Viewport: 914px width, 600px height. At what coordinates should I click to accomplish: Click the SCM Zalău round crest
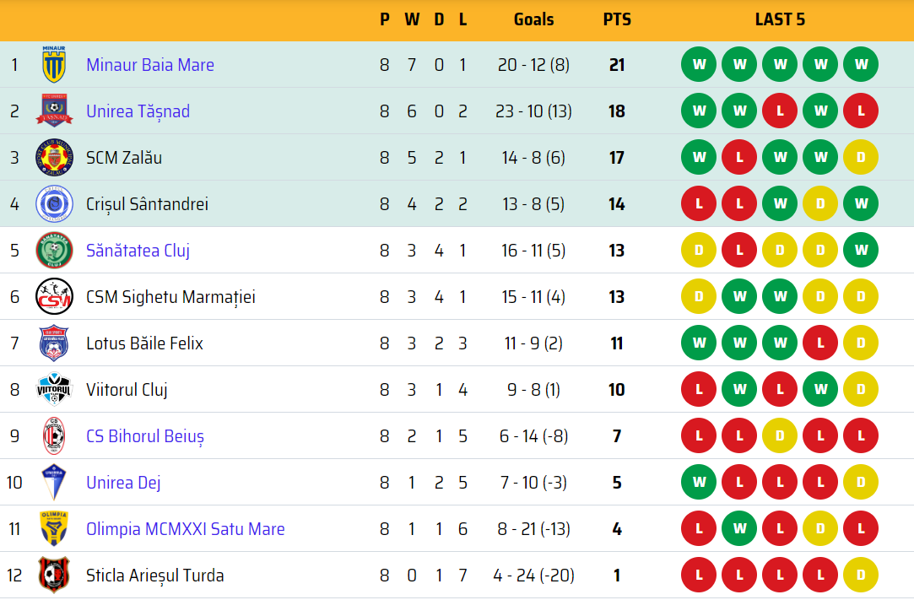click(54, 158)
